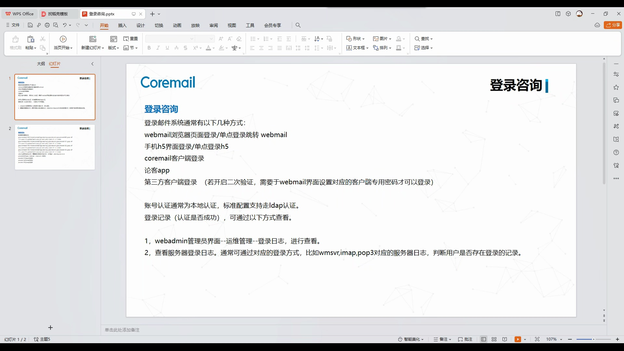Click text highlight color swatch

[221, 48]
